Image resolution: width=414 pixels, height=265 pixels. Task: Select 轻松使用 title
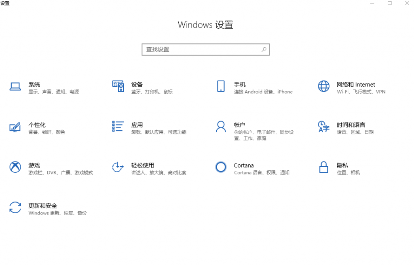coord(143,165)
